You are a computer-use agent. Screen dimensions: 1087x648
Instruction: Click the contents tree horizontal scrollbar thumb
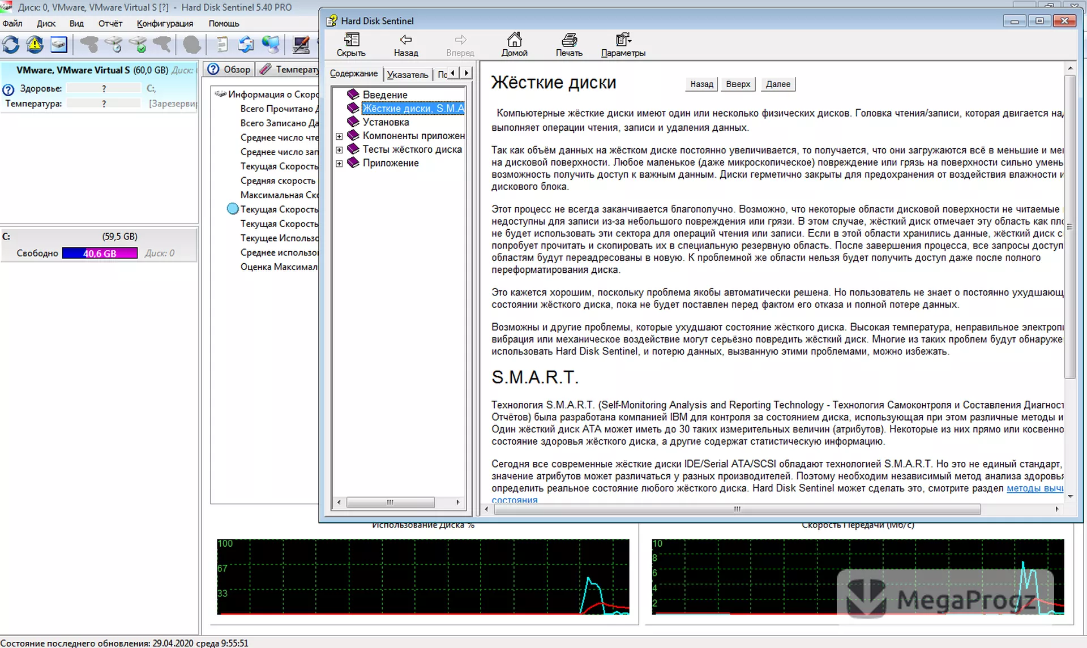pyautogui.click(x=390, y=502)
